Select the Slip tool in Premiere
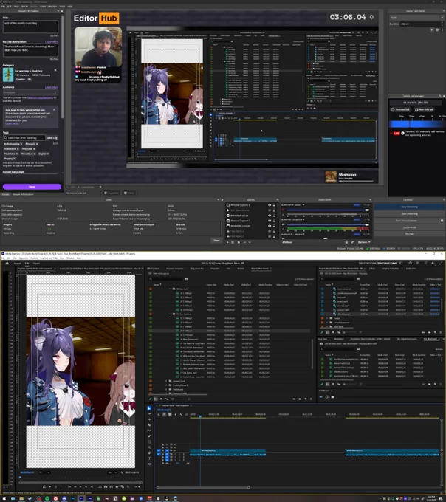This screenshot has height=502, width=446. pos(149,430)
